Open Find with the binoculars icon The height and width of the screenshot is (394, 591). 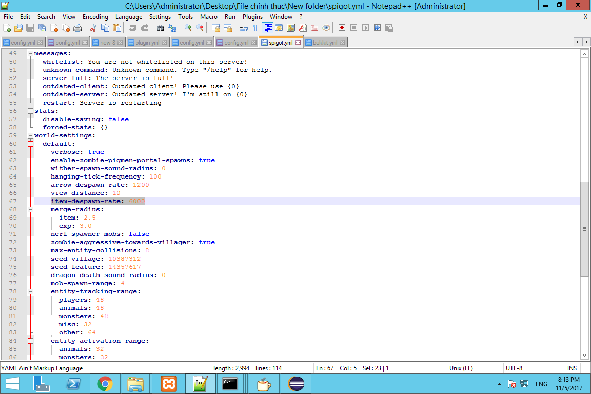(x=160, y=28)
